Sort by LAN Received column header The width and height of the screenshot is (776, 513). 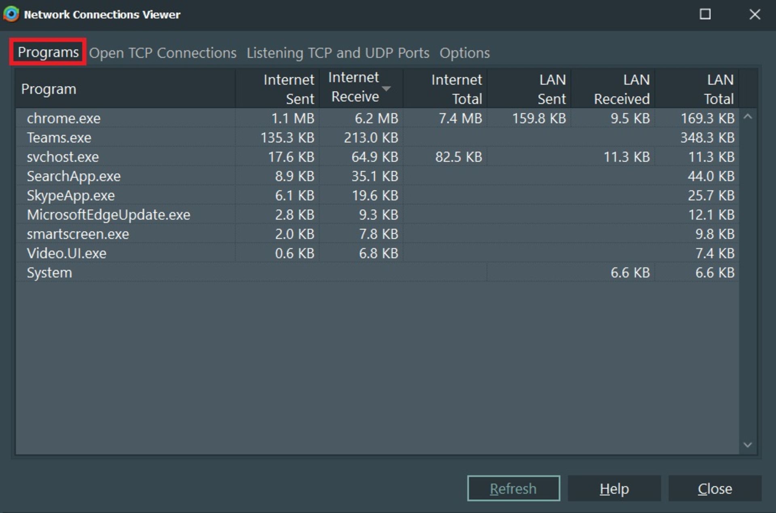coord(613,89)
